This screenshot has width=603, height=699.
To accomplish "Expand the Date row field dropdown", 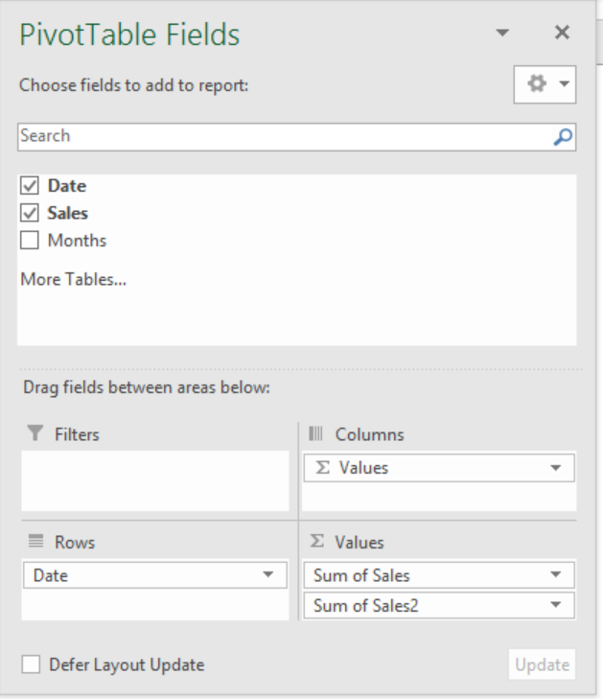I will click(267, 574).
